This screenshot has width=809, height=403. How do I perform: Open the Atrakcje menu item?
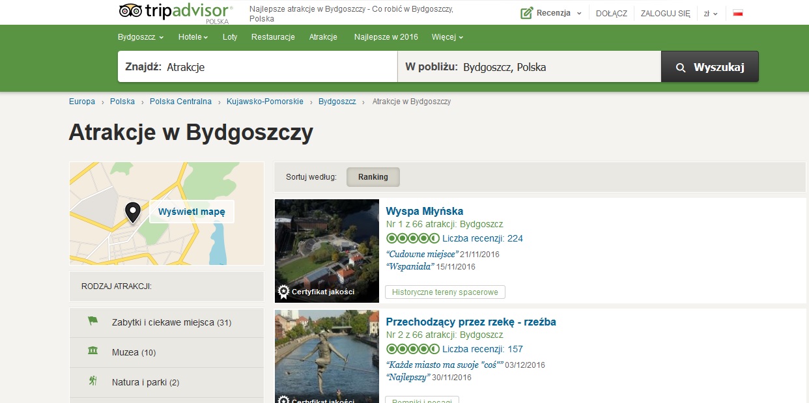click(x=323, y=37)
